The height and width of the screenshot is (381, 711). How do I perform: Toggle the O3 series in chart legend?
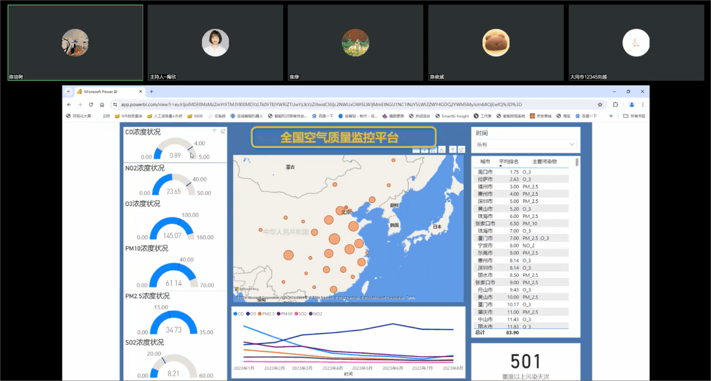point(250,314)
